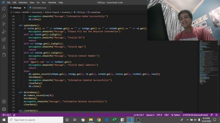Click the VS Code logo icon in title bar
Screen dimensions: 220x123
[x=3, y=2]
